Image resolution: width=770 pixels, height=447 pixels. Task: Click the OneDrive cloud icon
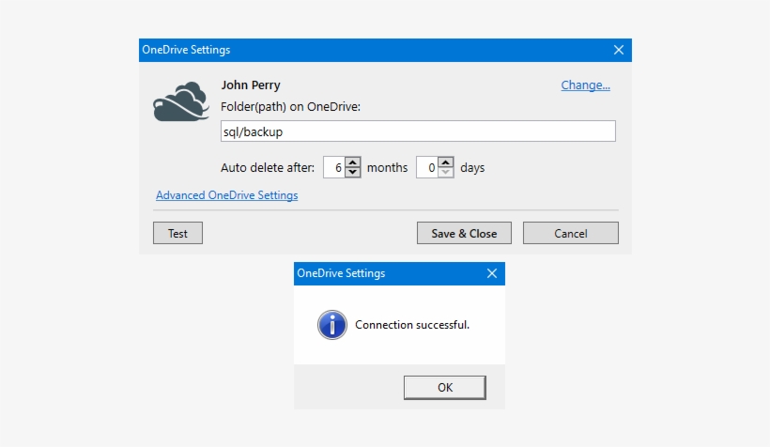[x=181, y=101]
